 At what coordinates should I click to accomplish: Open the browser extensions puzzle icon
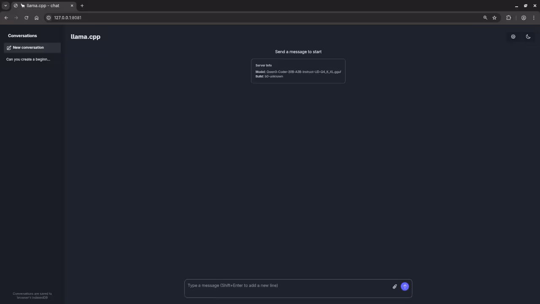pyautogui.click(x=509, y=18)
